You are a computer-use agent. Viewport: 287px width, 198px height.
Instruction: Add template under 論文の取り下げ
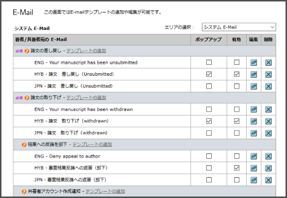tap(86, 98)
